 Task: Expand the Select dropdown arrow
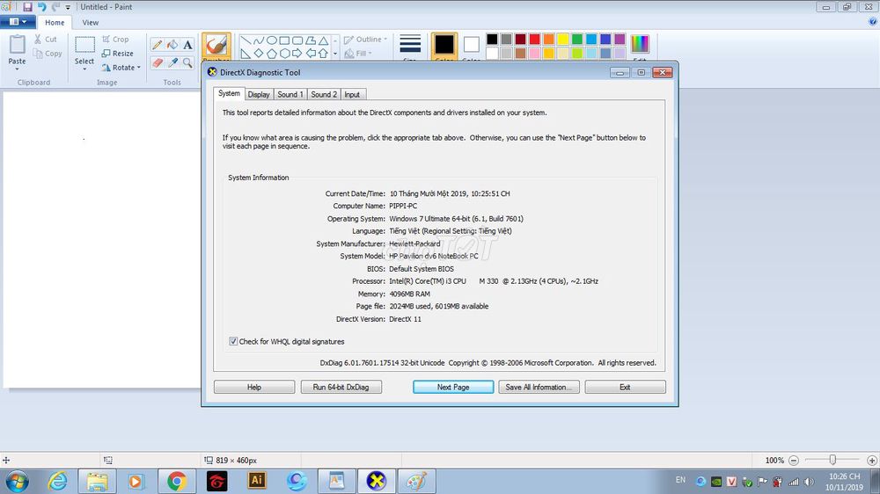click(84, 69)
